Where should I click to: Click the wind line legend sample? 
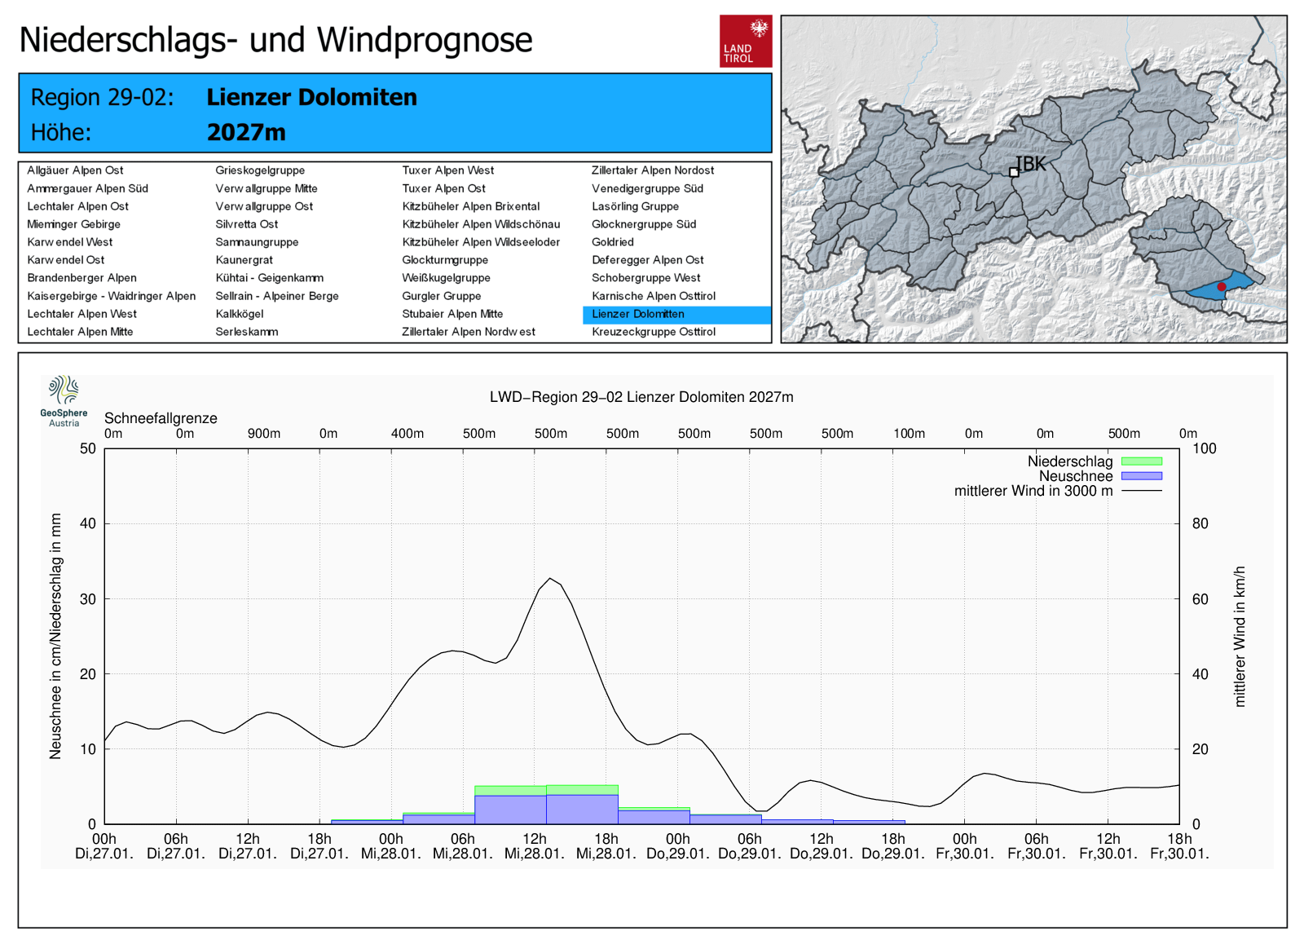click(x=1142, y=491)
